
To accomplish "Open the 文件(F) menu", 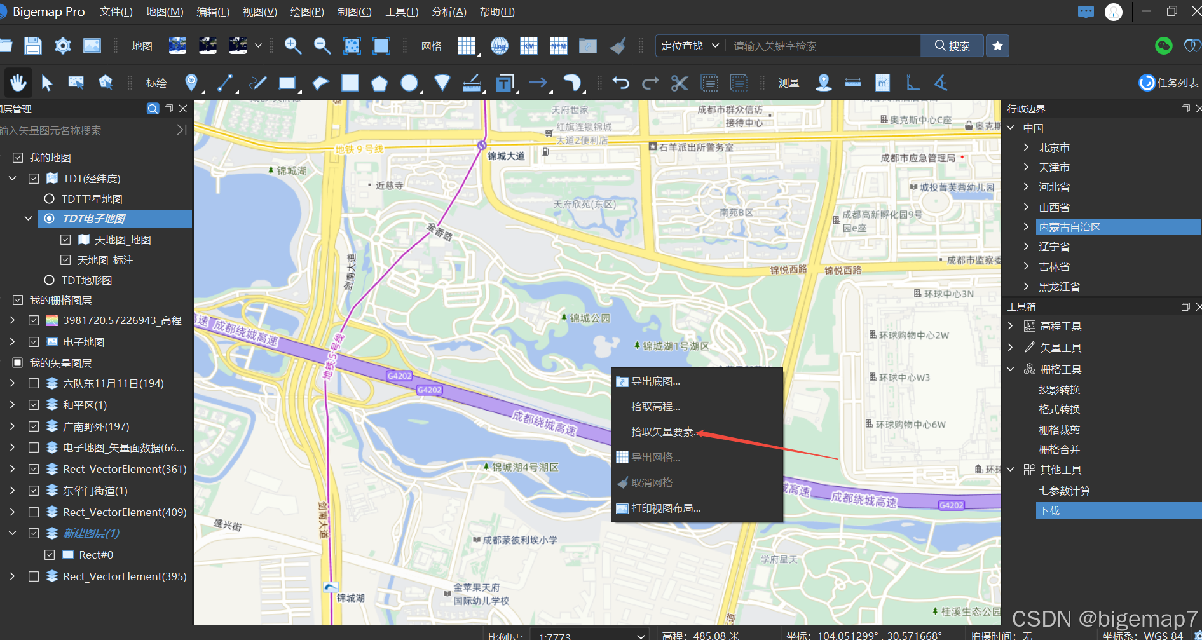I will coord(116,12).
